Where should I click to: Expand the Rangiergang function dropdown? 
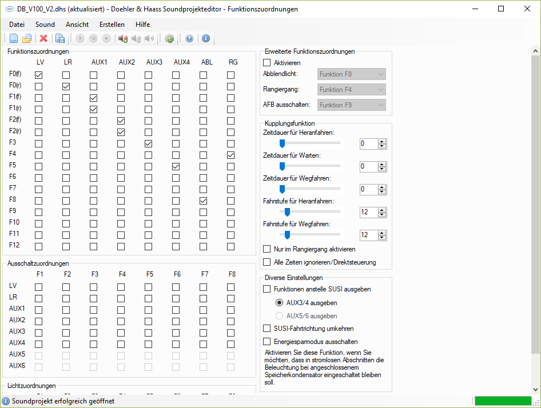pos(352,90)
